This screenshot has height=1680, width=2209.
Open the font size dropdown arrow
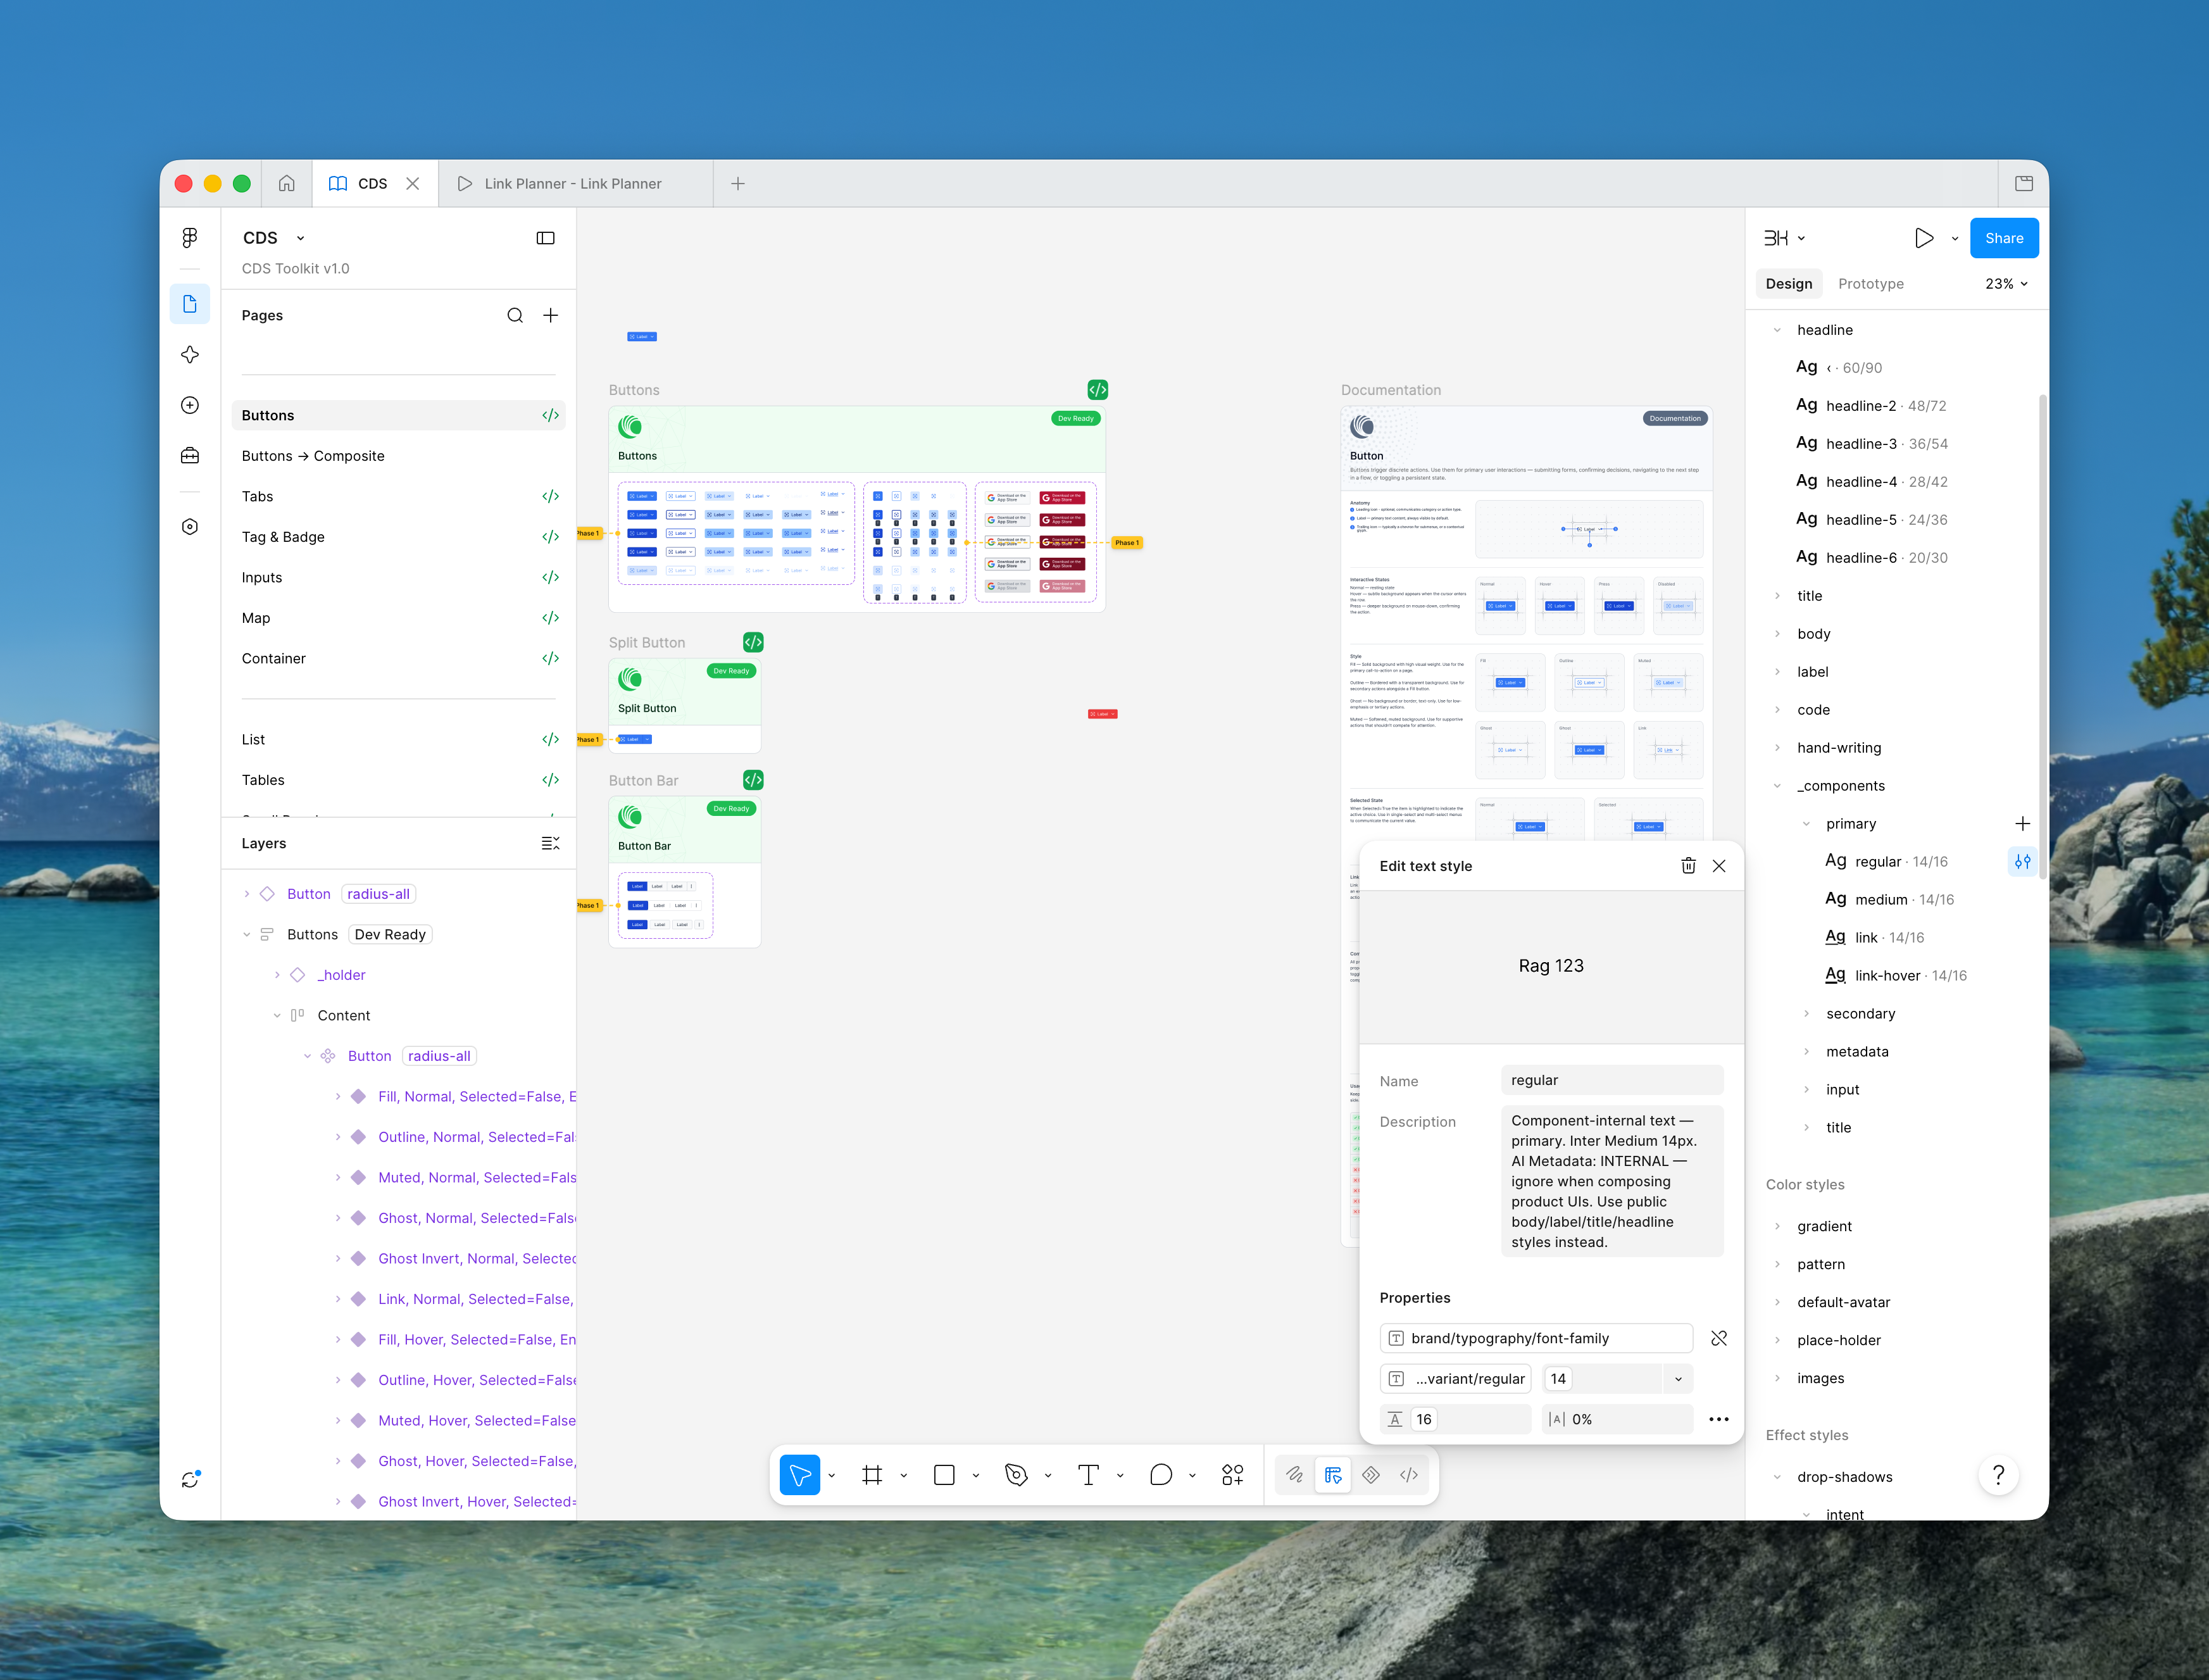(x=1678, y=1380)
